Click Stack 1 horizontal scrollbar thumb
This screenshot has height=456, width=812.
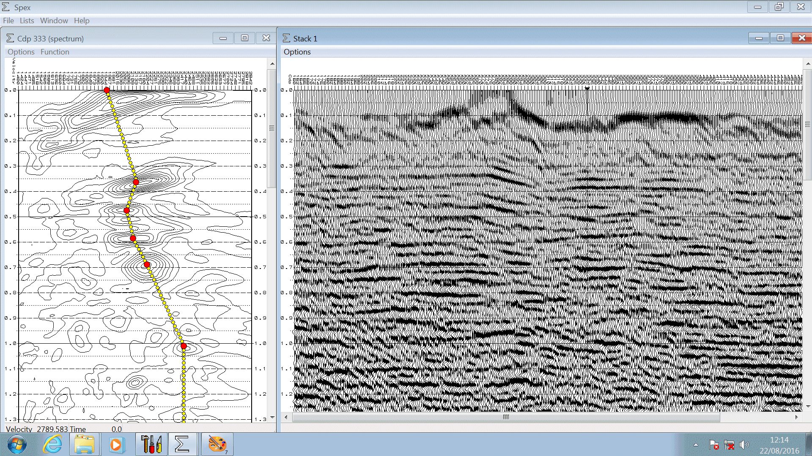tap(506, 417)
